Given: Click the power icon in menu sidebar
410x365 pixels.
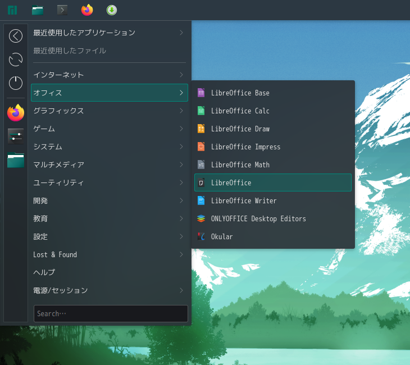Looking at the screenshot, I should click(16, 83).
